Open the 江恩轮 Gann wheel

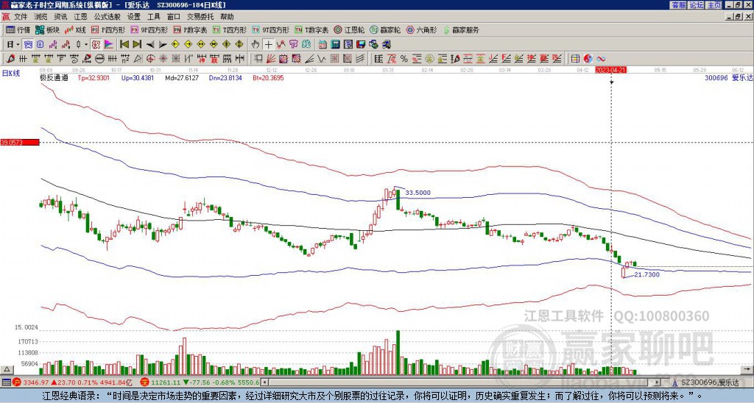[x=349, y=29]
